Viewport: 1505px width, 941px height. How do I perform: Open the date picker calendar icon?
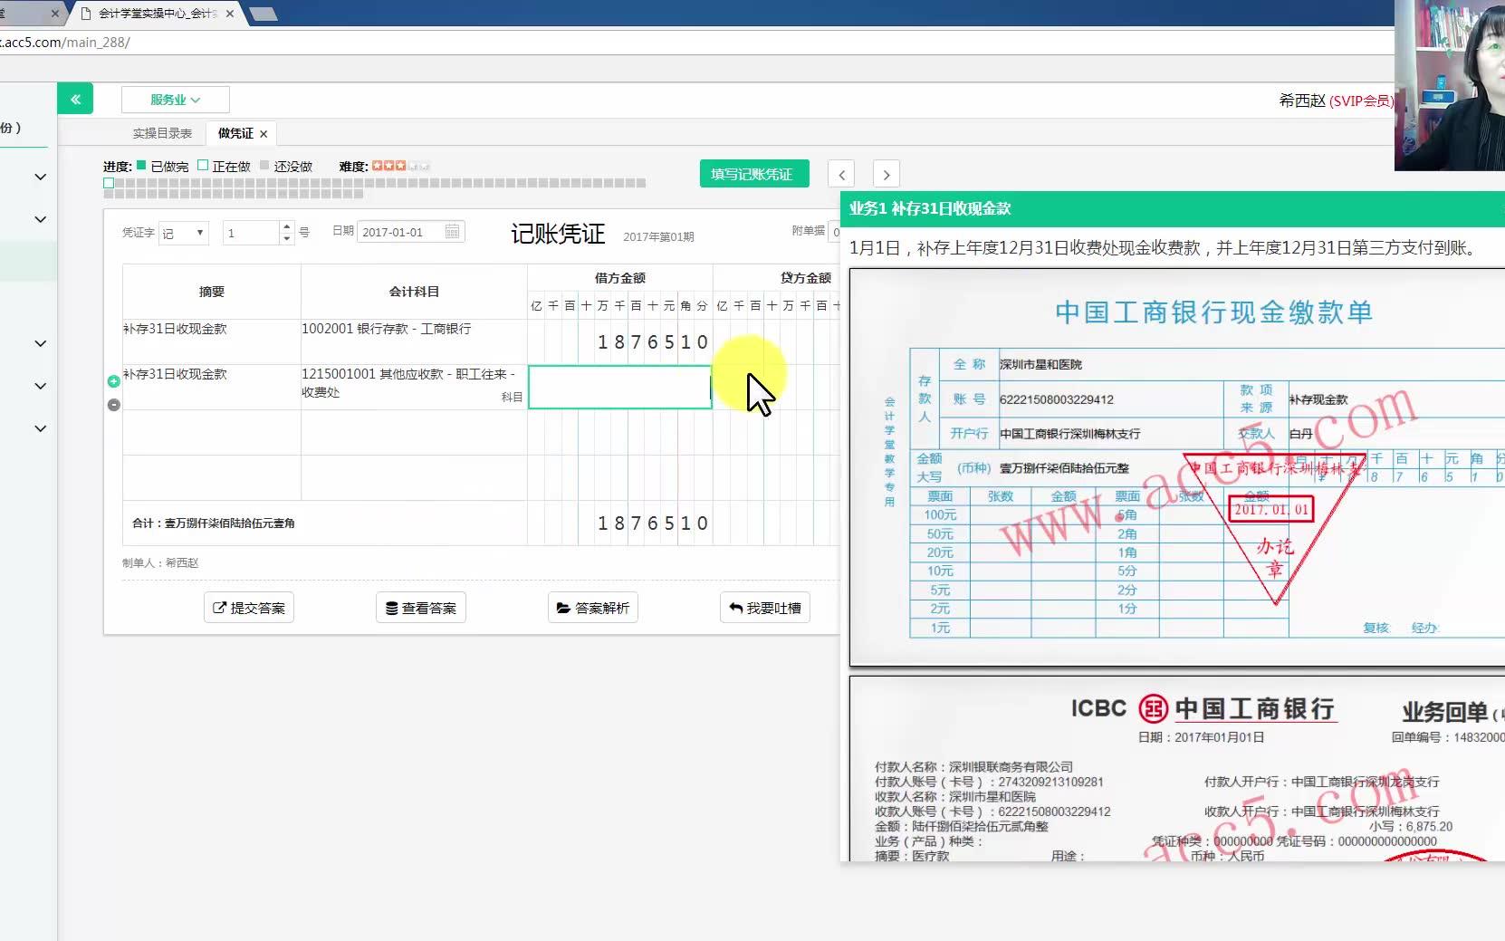click(452, 232)
